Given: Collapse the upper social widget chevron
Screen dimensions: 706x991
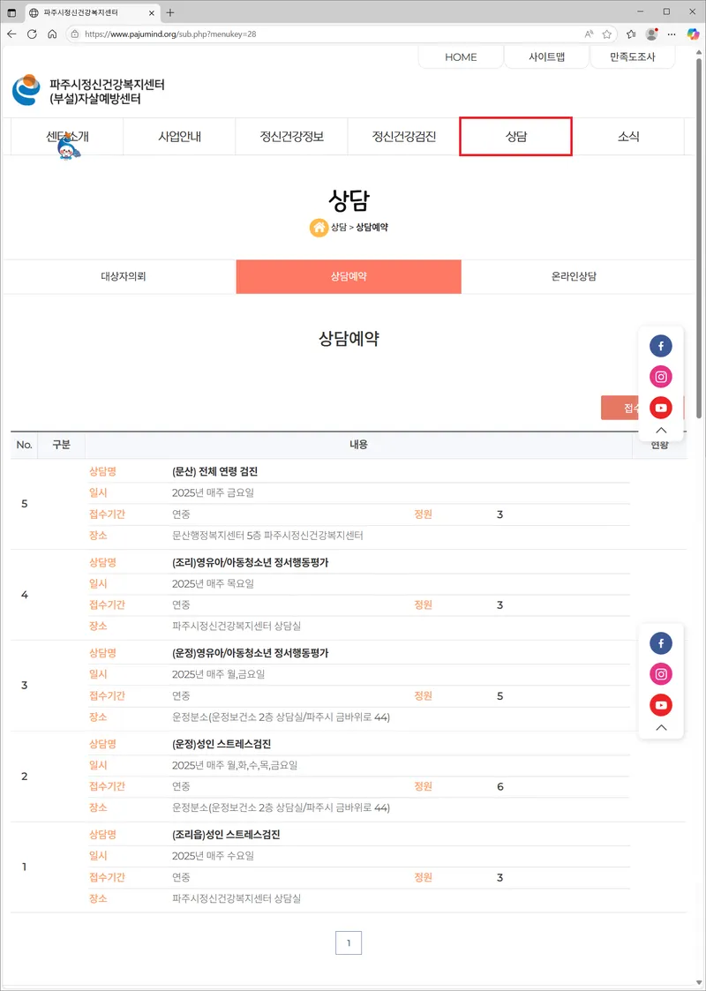Looking at the screenshot, I should point(661,430).
